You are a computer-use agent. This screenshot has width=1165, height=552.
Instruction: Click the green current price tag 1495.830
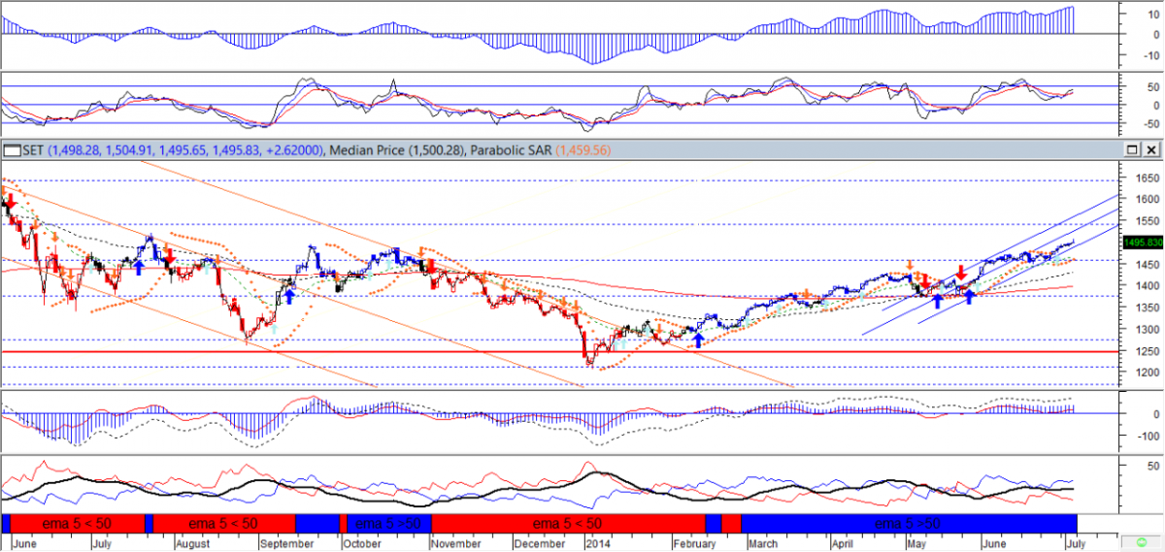(1141, 243)
